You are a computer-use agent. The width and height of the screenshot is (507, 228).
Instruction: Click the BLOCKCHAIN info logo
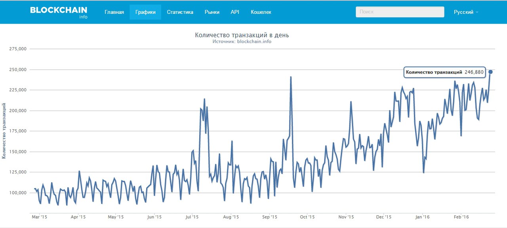[x=59, y=12]
